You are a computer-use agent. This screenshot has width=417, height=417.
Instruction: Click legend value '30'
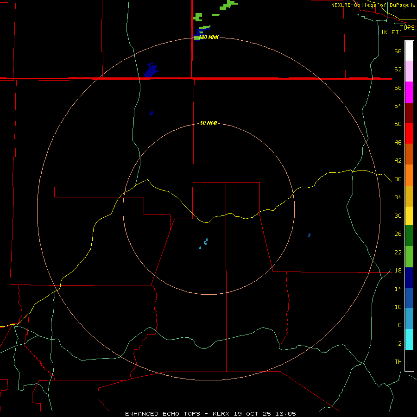pyautogui.click(x=398, y=215)
